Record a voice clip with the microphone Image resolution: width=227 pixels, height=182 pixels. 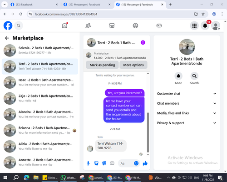pos(88,163)
